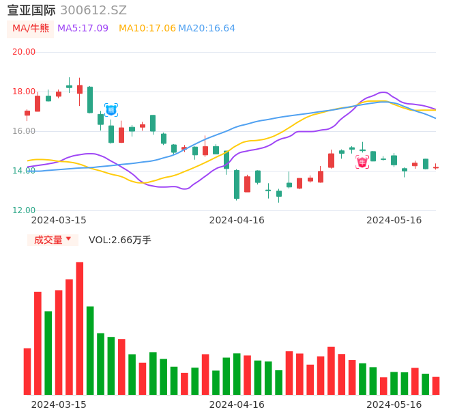This screenshot has width=468, height=414.
Task: Click the blue bear signal marker
Action: 111,110
